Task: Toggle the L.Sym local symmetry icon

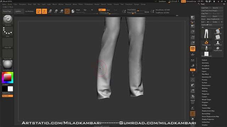Action: [193, 60]
